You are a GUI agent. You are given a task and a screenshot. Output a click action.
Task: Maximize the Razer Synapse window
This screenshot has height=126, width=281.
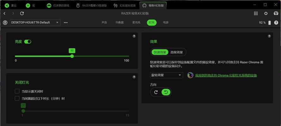pyautogui.click(x=265, y=5)
